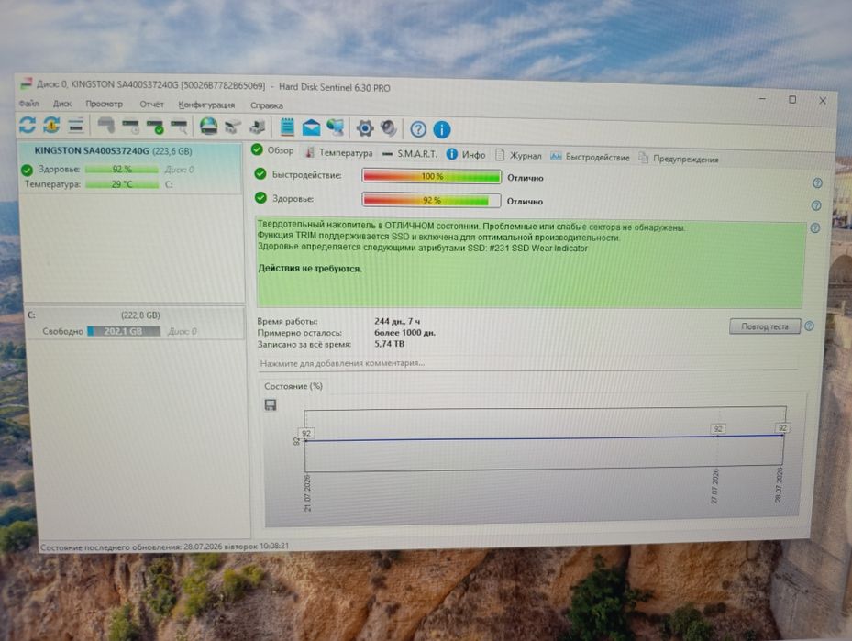Click the Быстродействие 100 % progress bar
852x641 pixels.
point(431,177)
